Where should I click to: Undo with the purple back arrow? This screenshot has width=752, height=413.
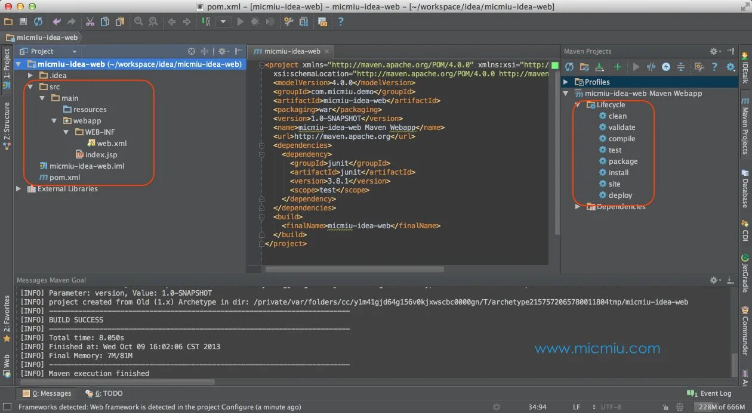[x=57, y=21]
